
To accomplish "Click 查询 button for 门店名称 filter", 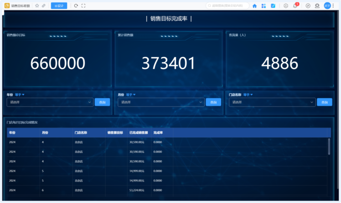I will pos(324,102).
